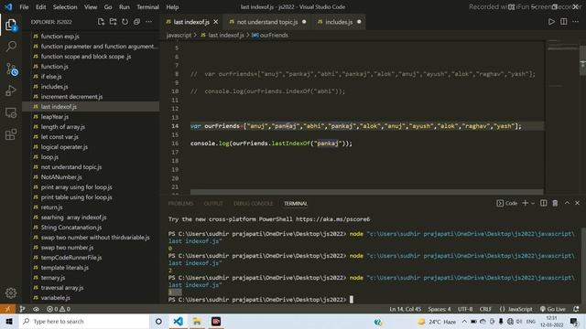Open leapYear.js in the Explorer

click(x=55, y=117)
